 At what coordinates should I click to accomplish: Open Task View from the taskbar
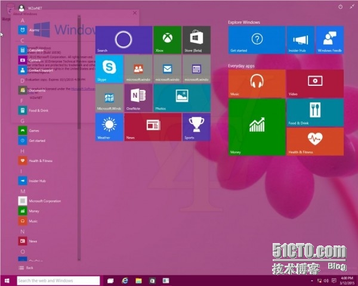(110, 281)
